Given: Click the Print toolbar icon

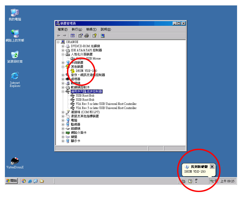Looking at the screenshot, I should coord(87,36).
